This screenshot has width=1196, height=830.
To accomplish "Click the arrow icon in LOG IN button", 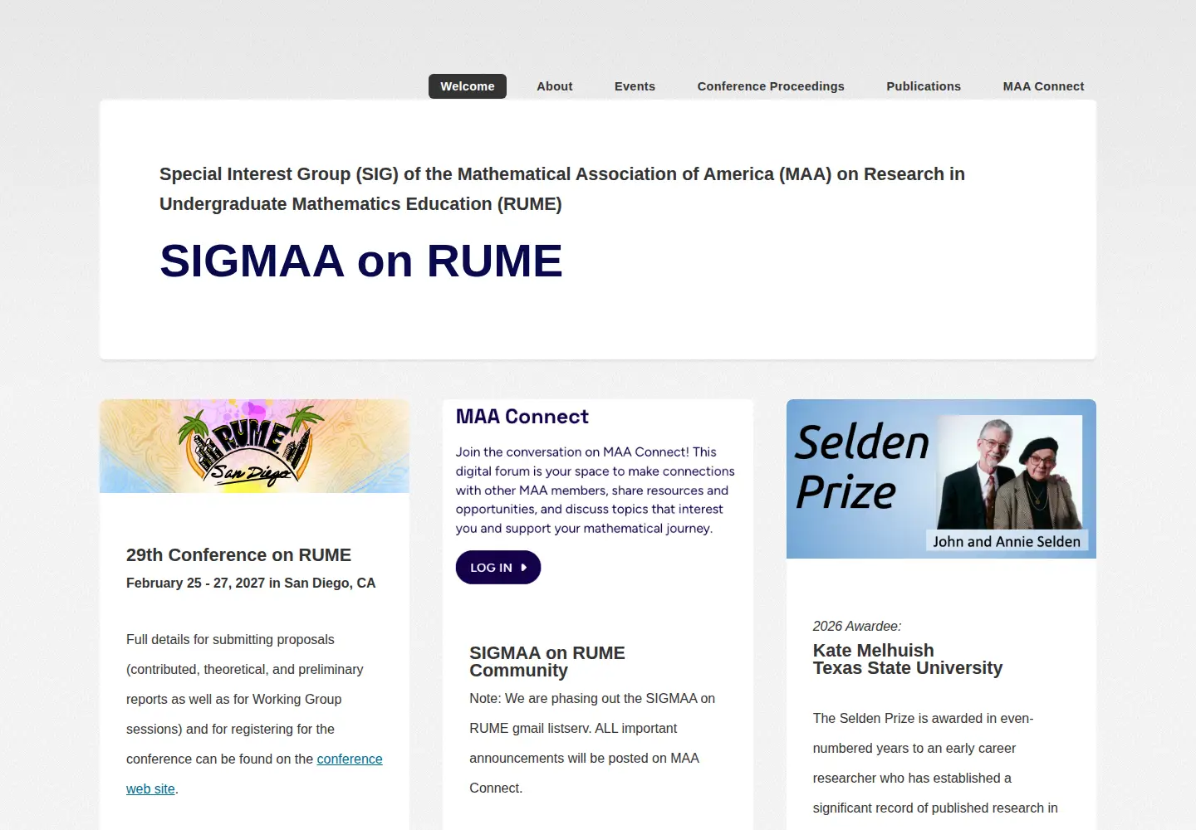I will 524,568.
